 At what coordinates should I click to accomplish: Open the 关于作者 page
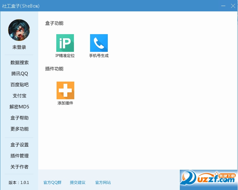click(19, 167)
